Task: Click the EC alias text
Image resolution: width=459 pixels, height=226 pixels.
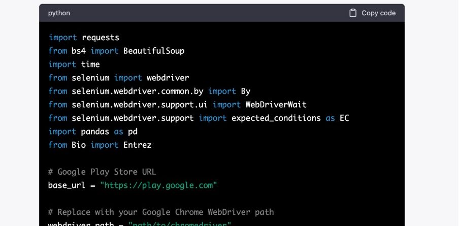Action: coord(344,118)
